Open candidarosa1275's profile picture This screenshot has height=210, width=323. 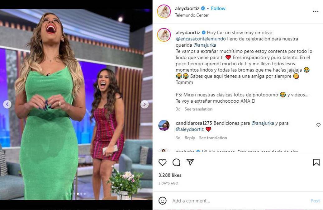(164, 125)
